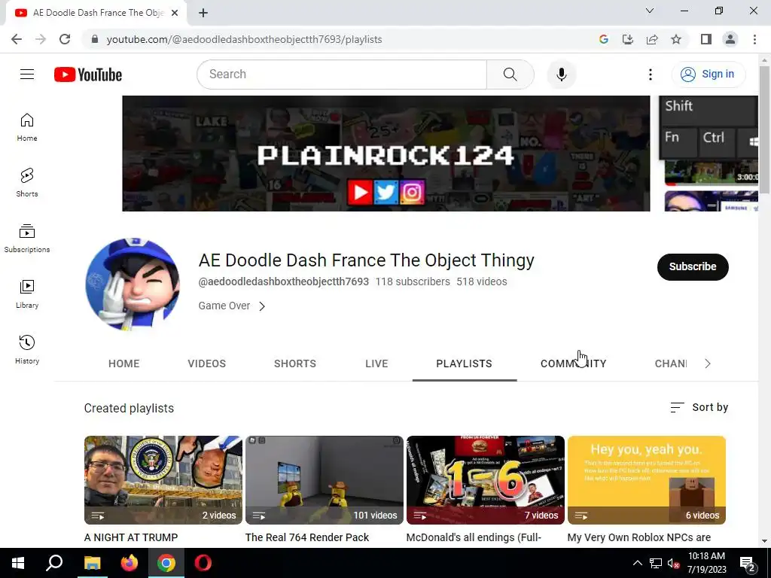
Task: Launch Firefox from taskbar
Action: (130, 563)
